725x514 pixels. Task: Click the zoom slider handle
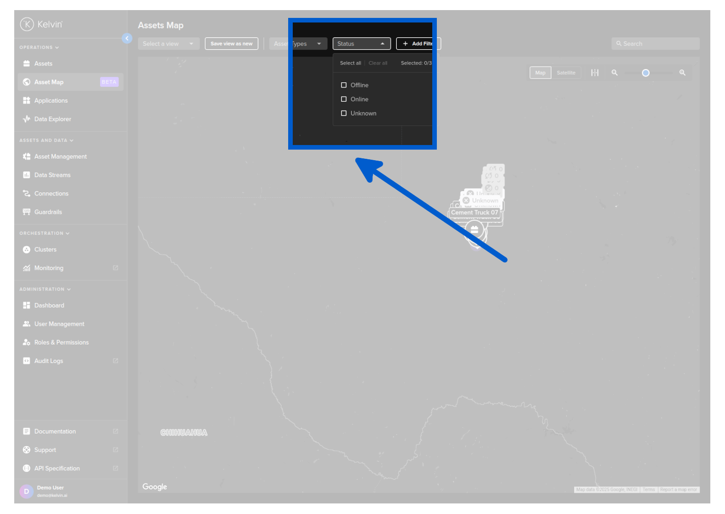pos(646,73)
